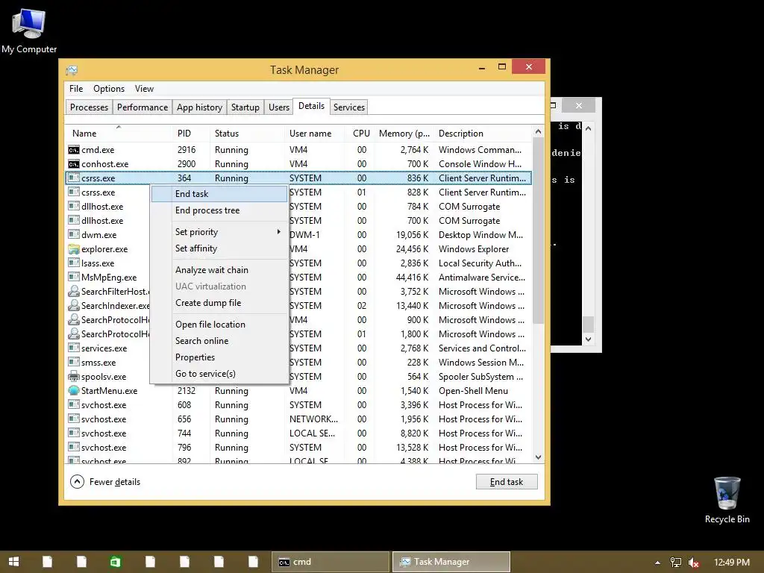Image resolution: width=764 pixels, height=573 pixels.
Task: Choose Open file location
Action: [x=219, y=325]
